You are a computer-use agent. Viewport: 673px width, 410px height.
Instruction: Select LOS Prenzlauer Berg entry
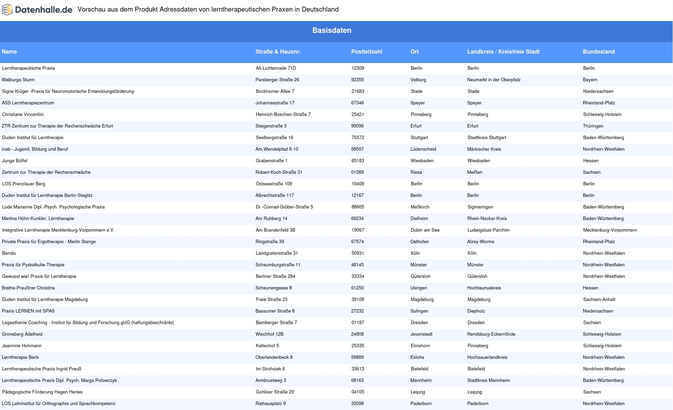click(23, 184)
